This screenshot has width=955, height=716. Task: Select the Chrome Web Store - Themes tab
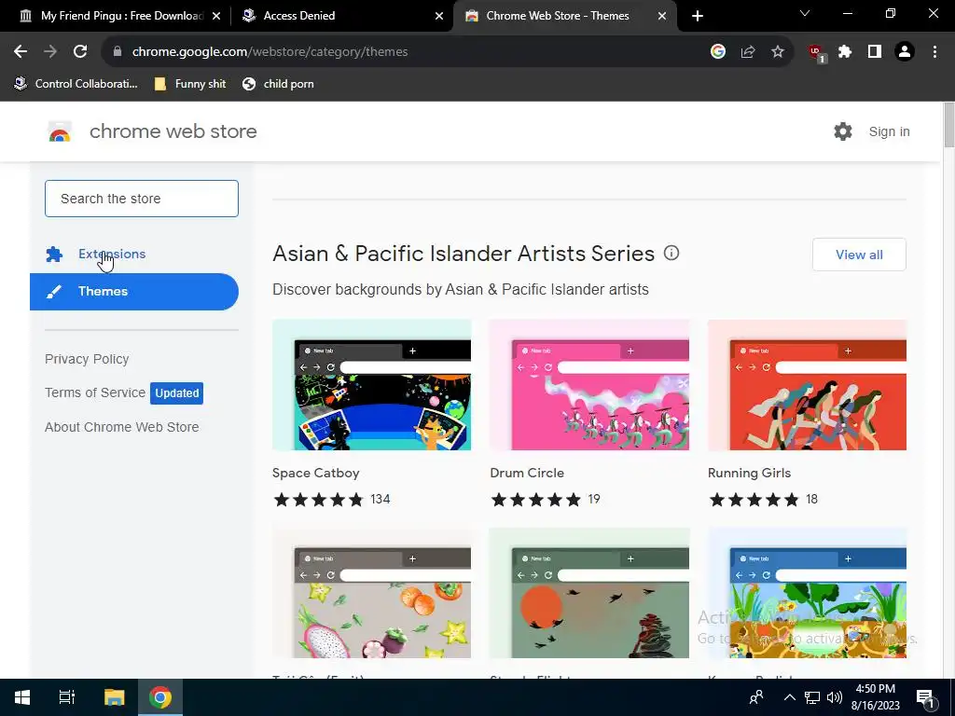coord(564,16)
